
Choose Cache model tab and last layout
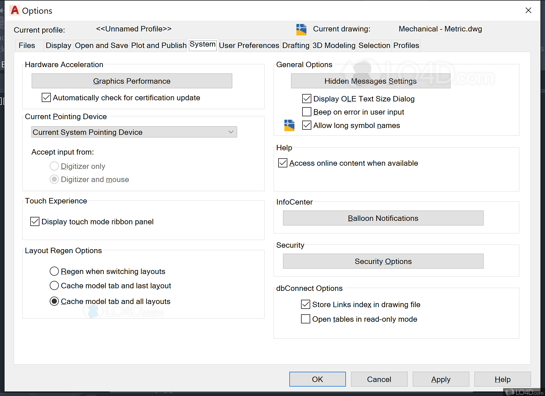pos(54,286)
